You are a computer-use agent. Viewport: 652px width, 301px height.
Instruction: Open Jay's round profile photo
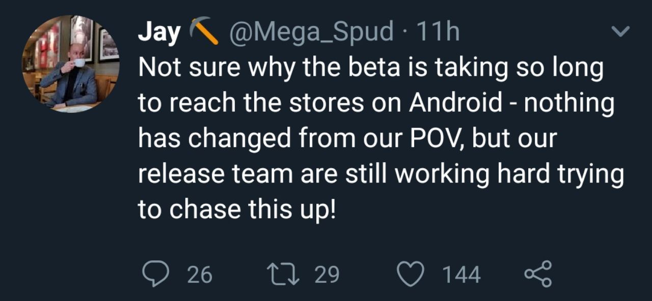point(71,64)
